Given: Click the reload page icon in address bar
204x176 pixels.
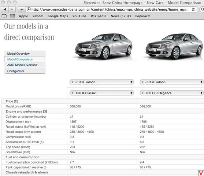Looking at the screenshot, I should tap(193, 10).
